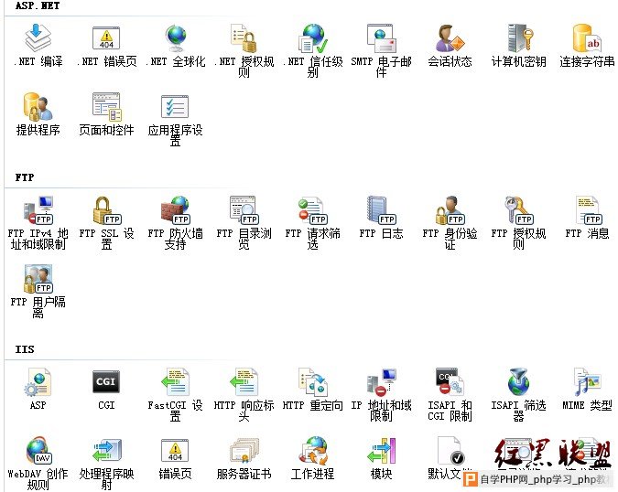The width and height of the screenshot is (618, 492).
Task: Open 默认文档 document icon
Action: pyautogui.click(x=450, y=450)
